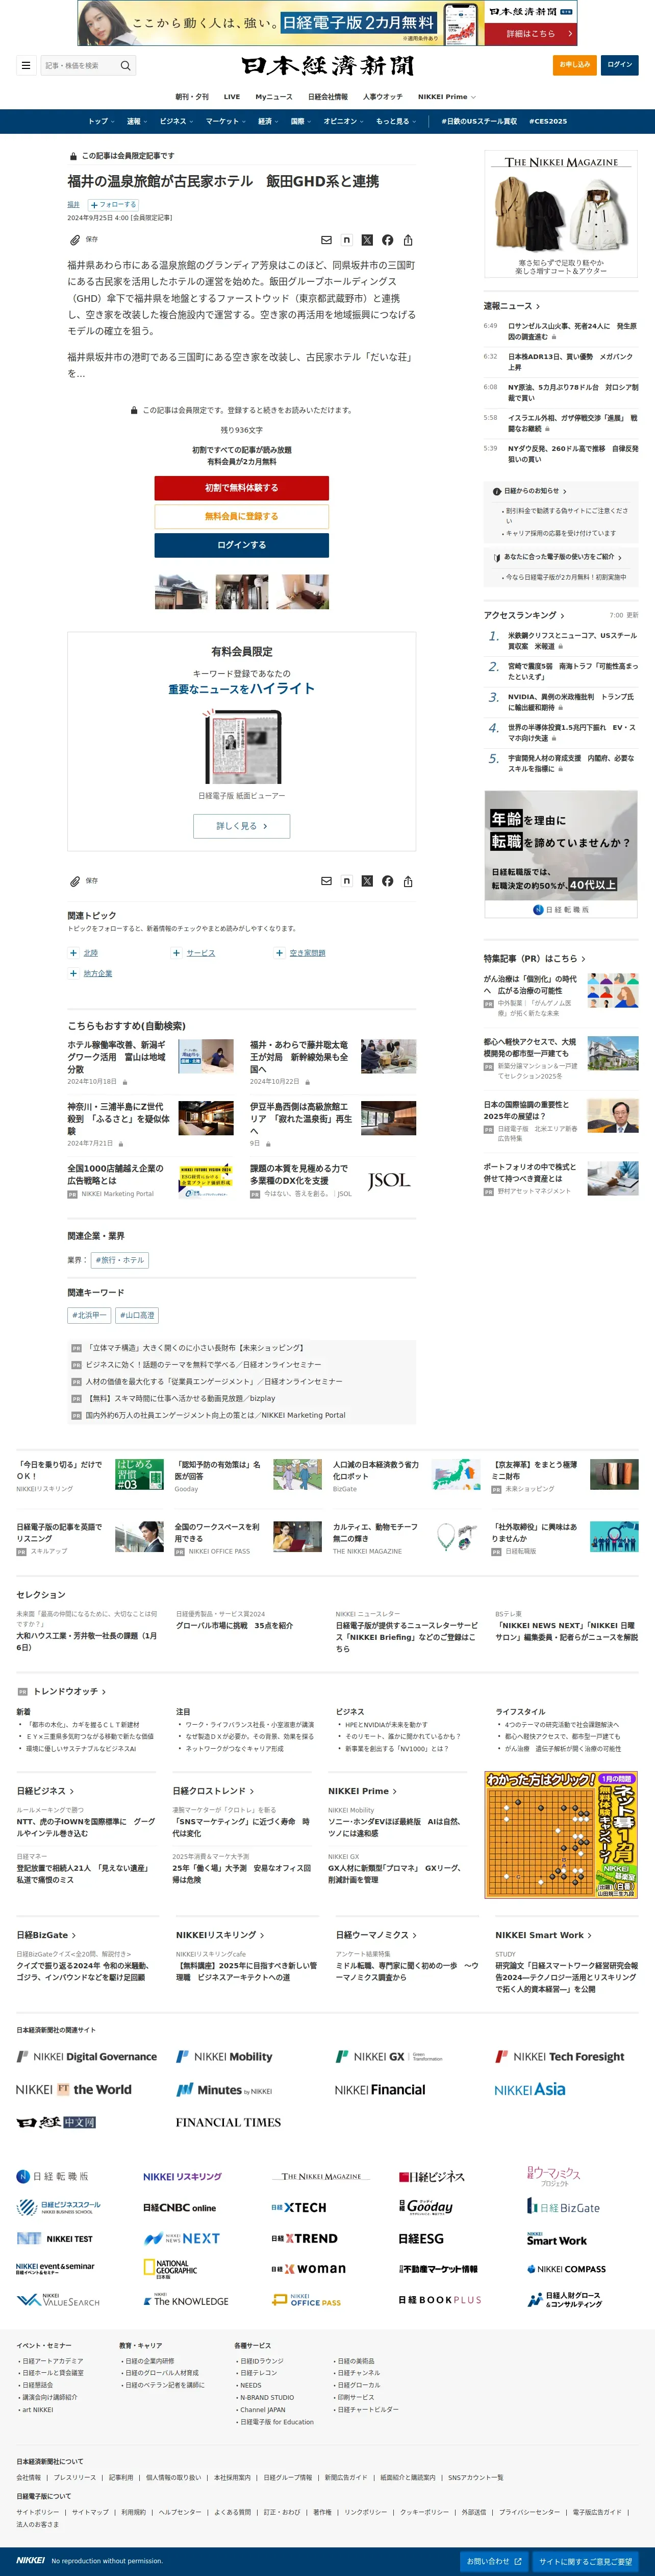This screenshot has width=655, height=2576.
Task: Click the X icon above 関連トピック
Action: pyautogui.click(x=367, y=881)
